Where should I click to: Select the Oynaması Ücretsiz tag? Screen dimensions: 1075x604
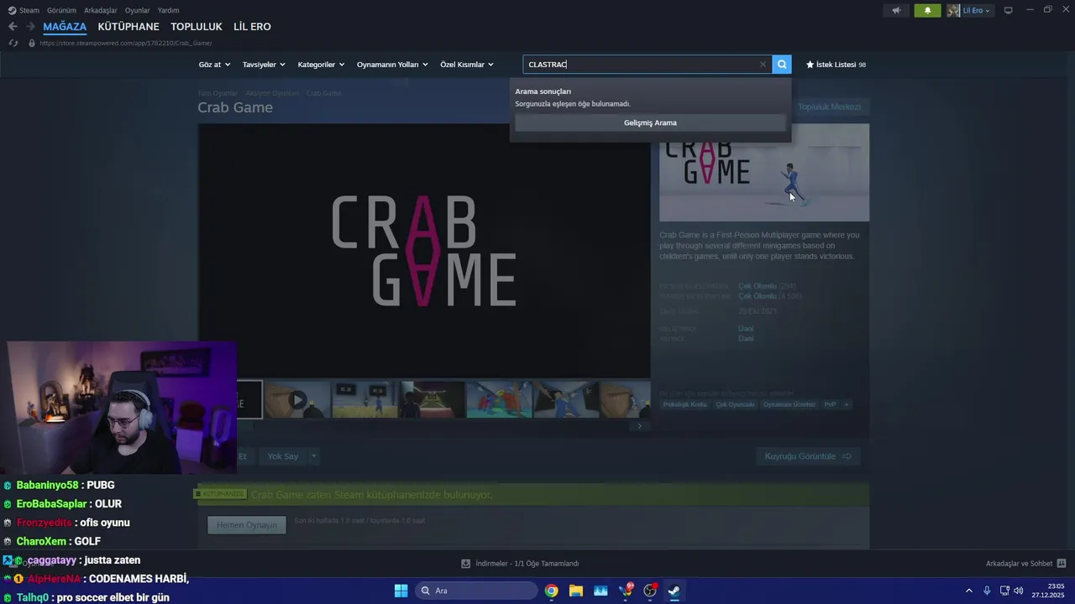789,404
